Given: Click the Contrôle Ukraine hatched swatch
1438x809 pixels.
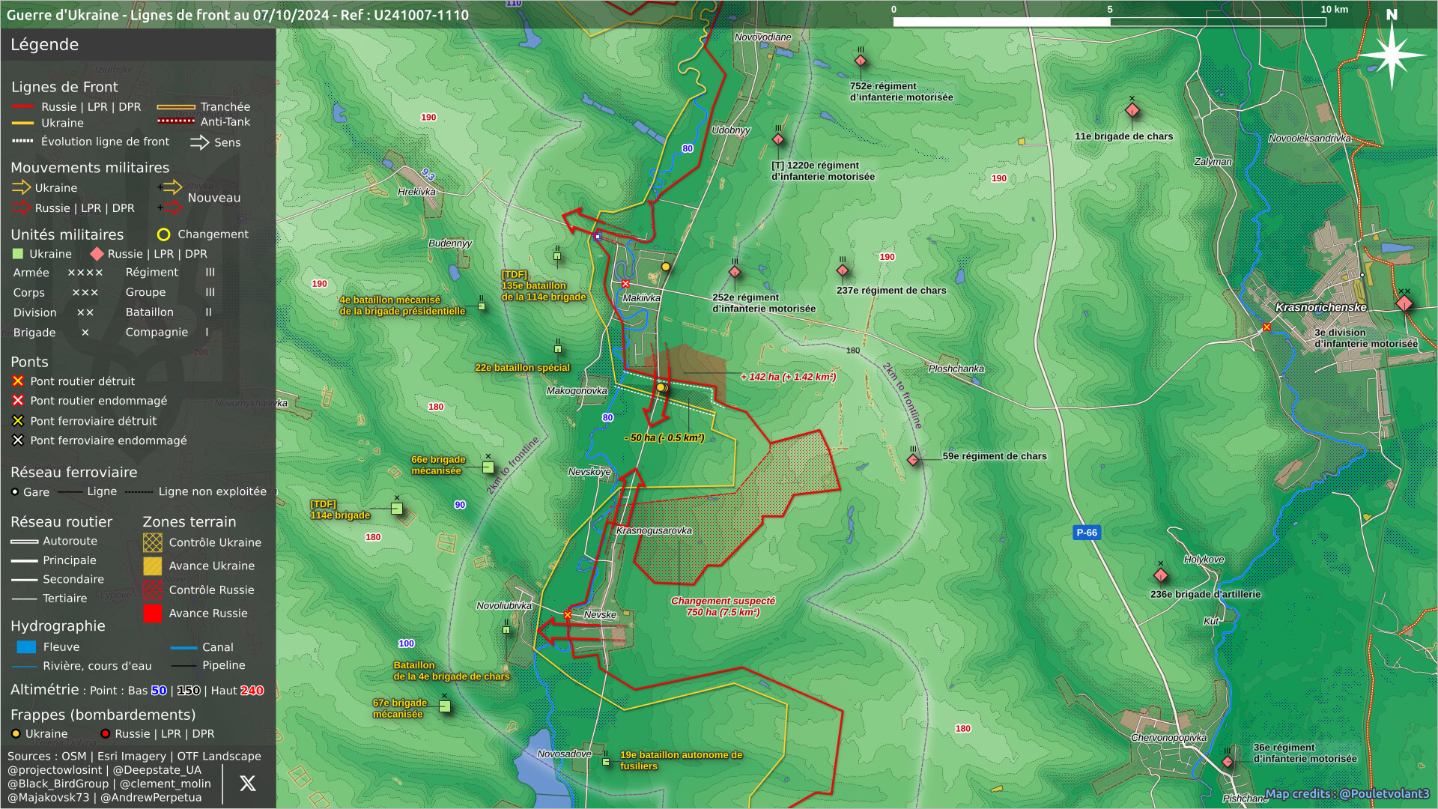Looking at the screenshot, I should point(153,542).
